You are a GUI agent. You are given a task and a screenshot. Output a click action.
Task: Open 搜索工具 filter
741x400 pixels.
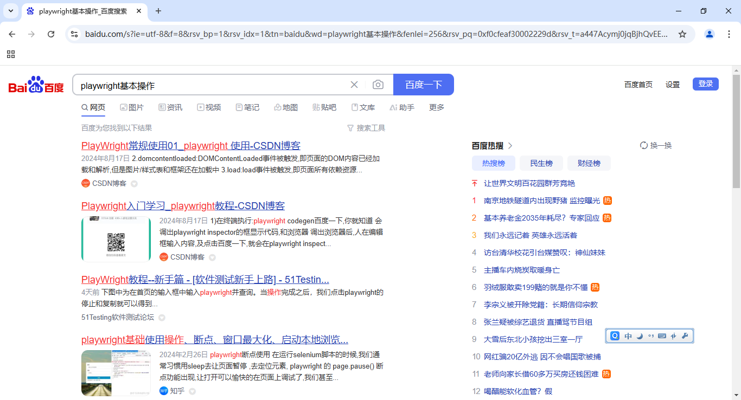coord(366,128)
